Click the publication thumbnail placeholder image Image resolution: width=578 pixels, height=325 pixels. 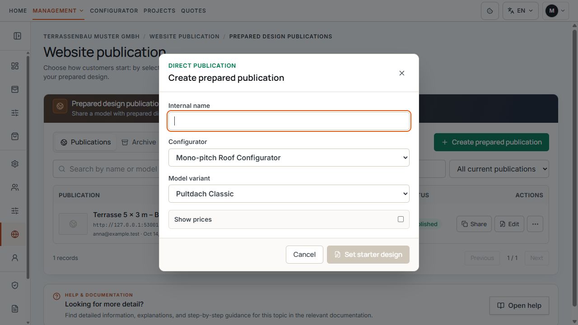point(73,224)
